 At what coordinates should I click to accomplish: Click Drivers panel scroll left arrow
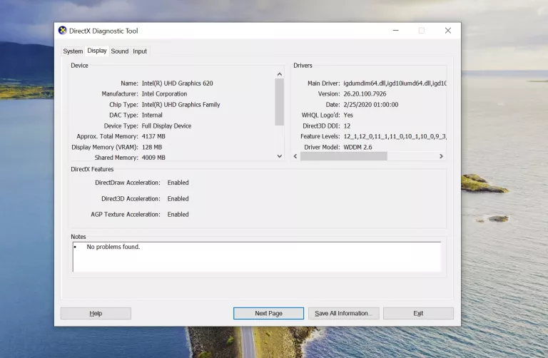[295, 156]
